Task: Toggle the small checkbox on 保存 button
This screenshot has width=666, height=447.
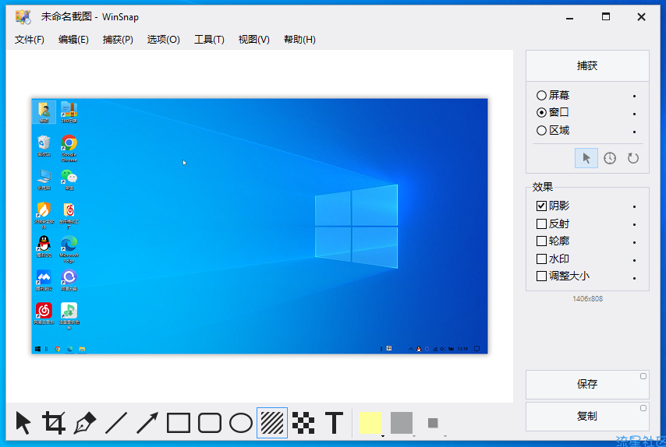Action: coord(643,376)
